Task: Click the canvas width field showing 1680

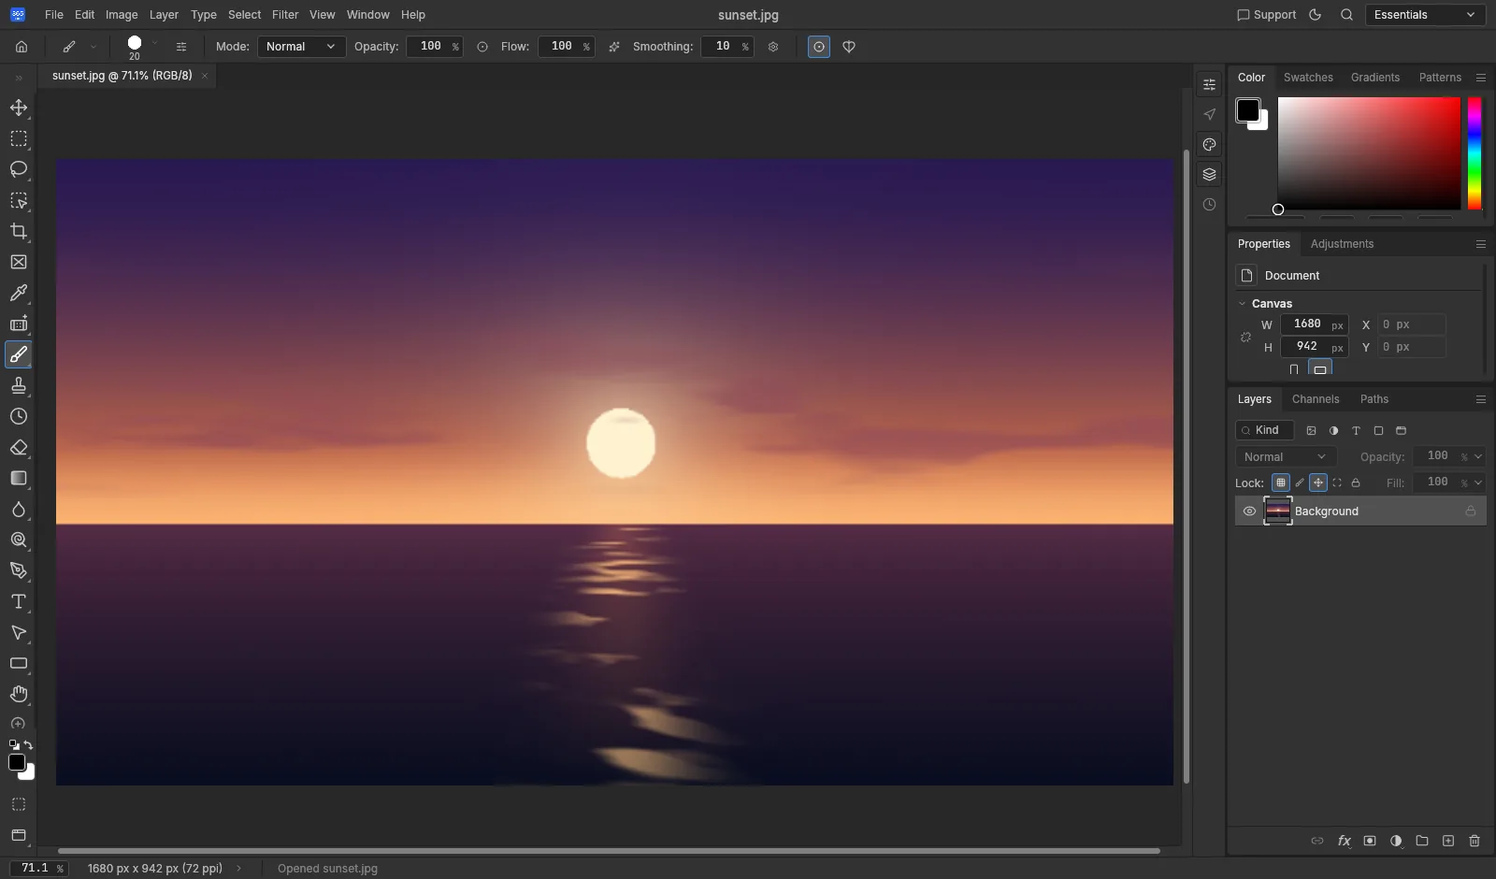Action: click(x=1314, y=324)
